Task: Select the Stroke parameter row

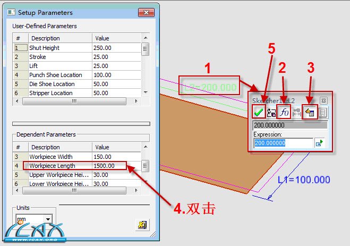Action: pyautogui.click(x=77, y=57)
